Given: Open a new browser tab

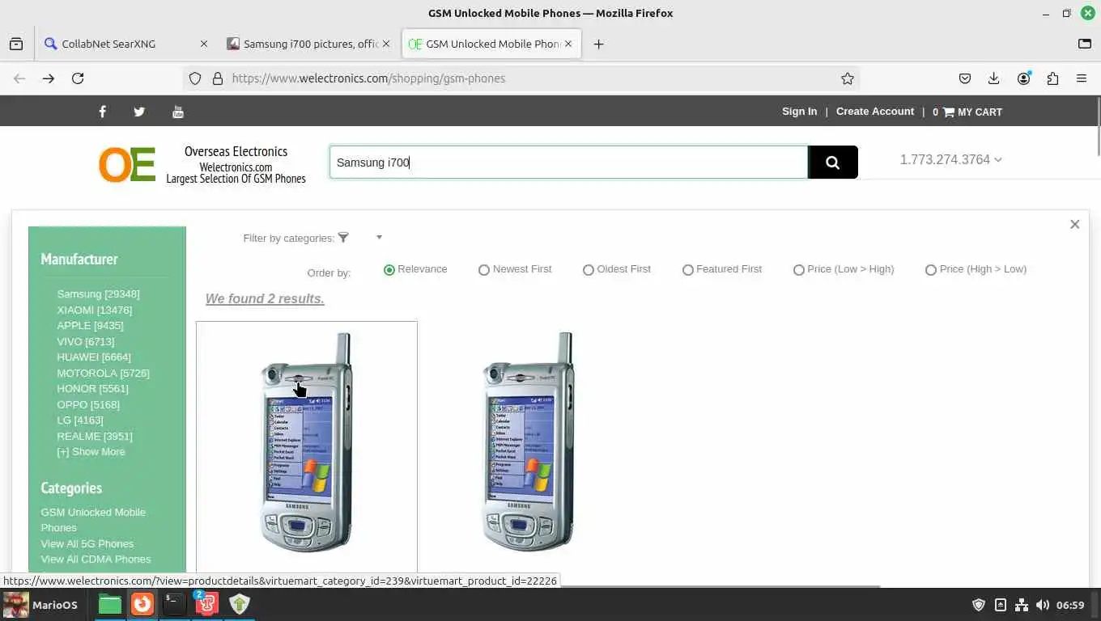Looking at the screenshot, I should (598, 44).
